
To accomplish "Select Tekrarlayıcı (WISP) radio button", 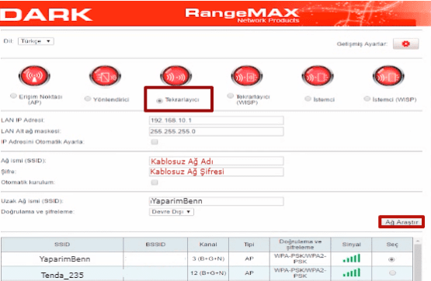I will (x=231, y=95).
